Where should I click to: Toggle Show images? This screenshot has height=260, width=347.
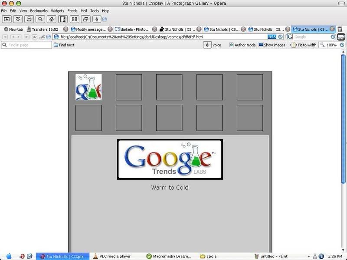[x=272, y=45]
